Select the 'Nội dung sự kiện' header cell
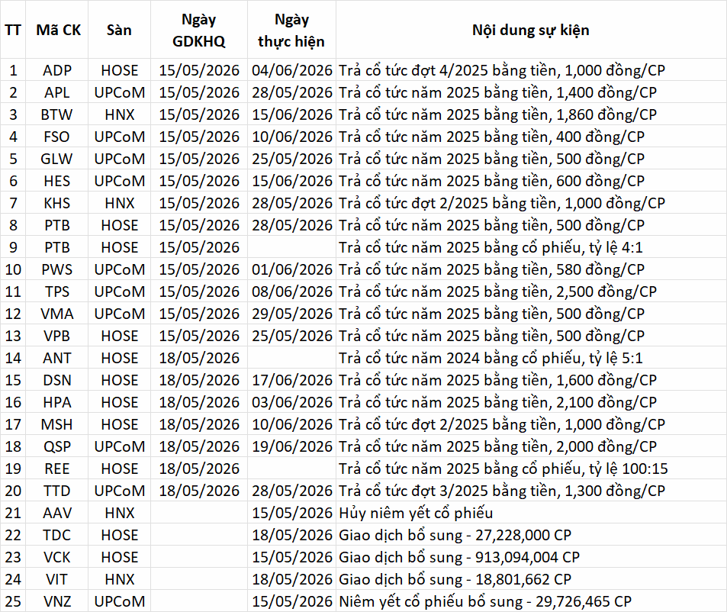This screenshot has width=727, height=612. [531, 30]
